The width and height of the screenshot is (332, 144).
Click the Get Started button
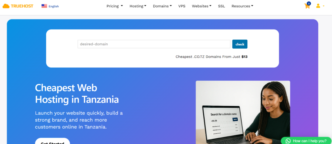53,141
